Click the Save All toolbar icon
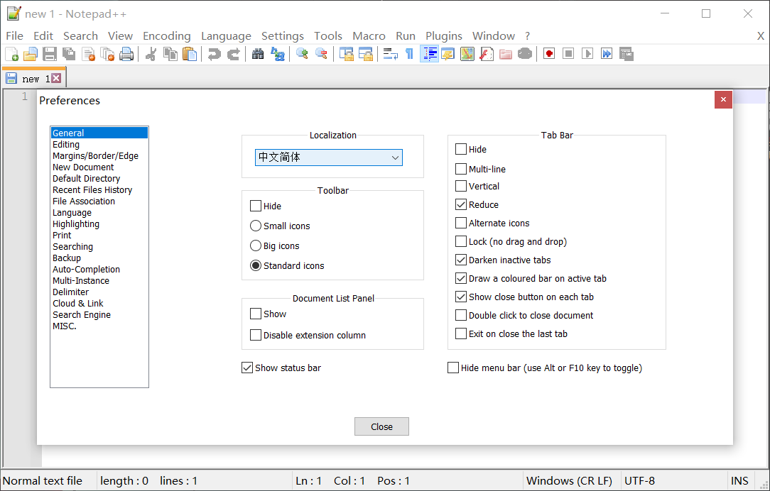The width and height of the screenshot is (770, 491). (x=69, y=53)
